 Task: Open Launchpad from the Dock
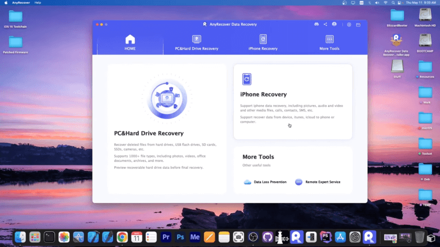coord(35,237)
